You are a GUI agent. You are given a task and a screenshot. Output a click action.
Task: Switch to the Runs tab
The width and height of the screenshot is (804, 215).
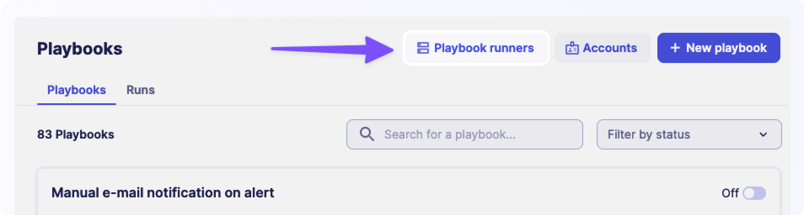(140, 90)
